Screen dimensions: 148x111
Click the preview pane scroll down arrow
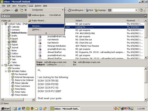pyautogui.click(x=146, y=99)
